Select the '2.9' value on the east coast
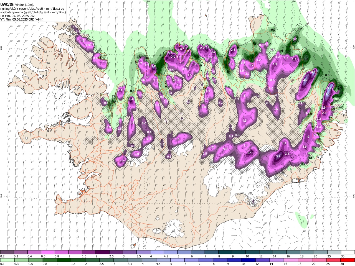Image resolution: width=355 pixels, height=266 pixels. coord(323,108)
